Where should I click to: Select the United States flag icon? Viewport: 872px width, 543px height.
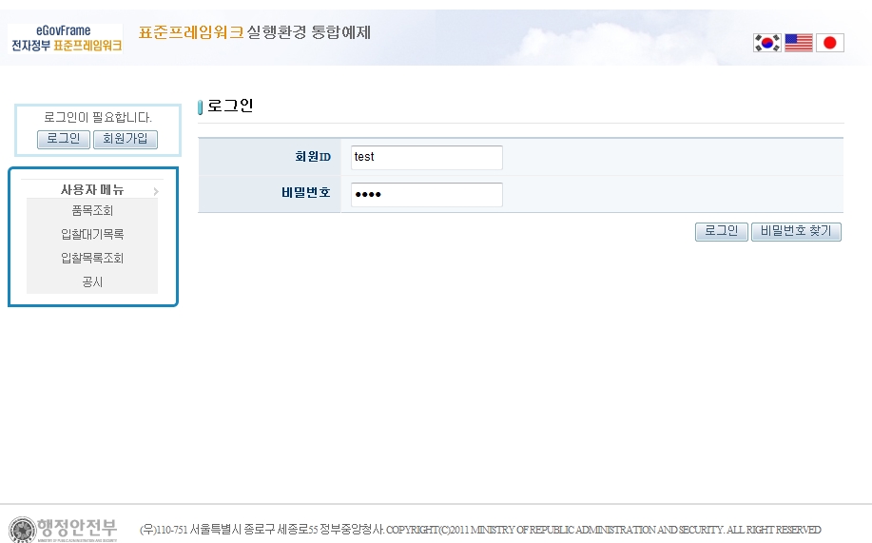798,43
